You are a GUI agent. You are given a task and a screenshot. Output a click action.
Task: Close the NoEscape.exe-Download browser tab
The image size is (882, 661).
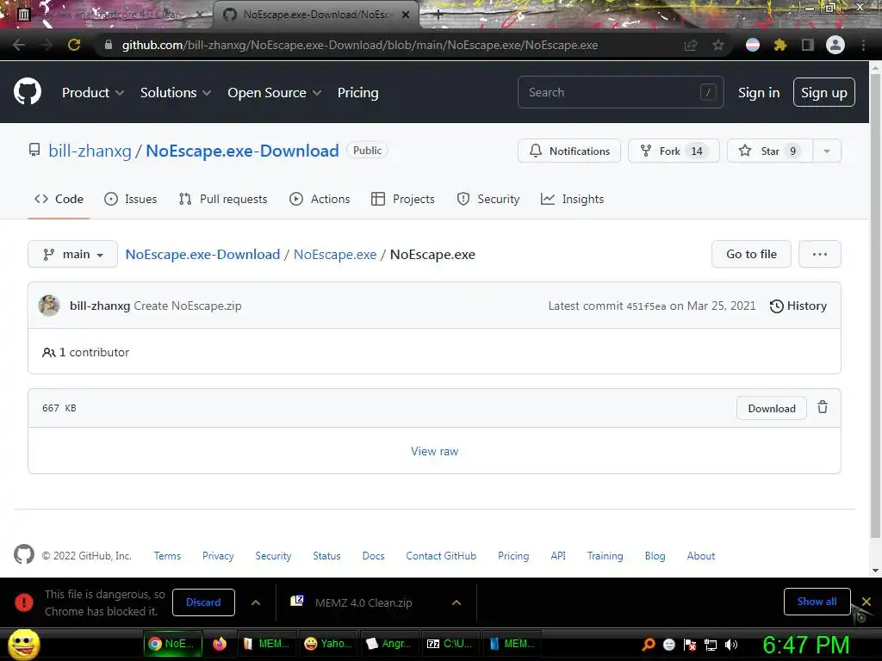pos(406,15)
